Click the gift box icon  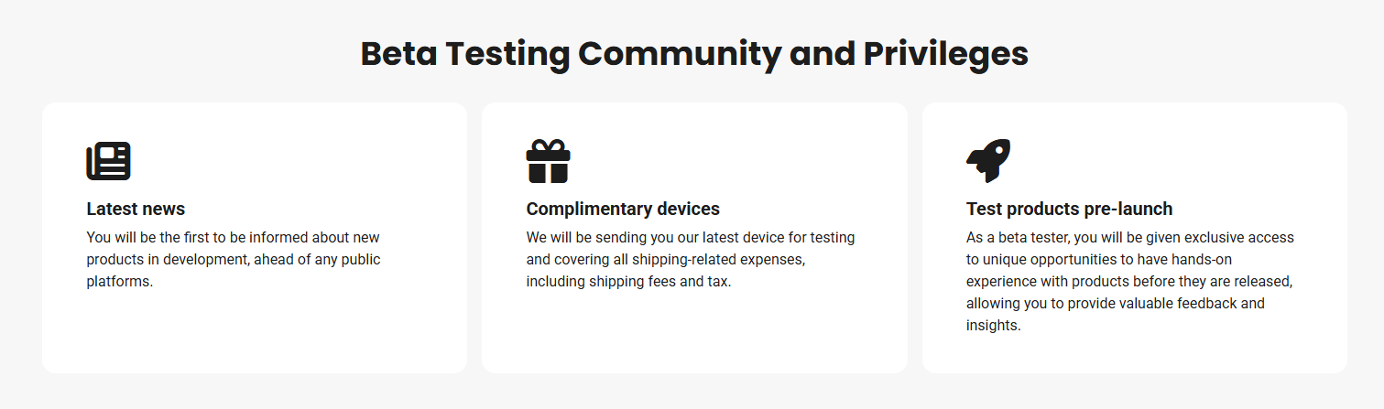[548, 161]
